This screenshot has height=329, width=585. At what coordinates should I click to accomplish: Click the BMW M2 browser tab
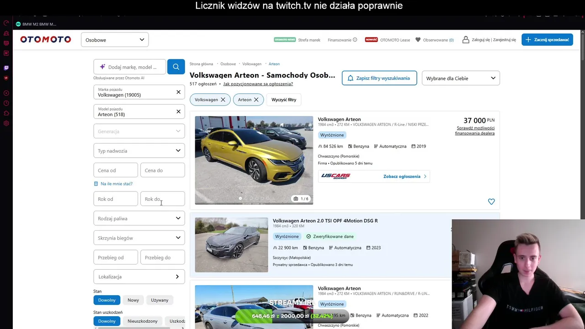coord(37,24)
